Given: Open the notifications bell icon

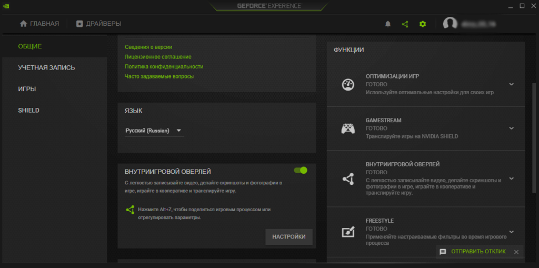Looking at the screenshot, I should tap(388, 24).
